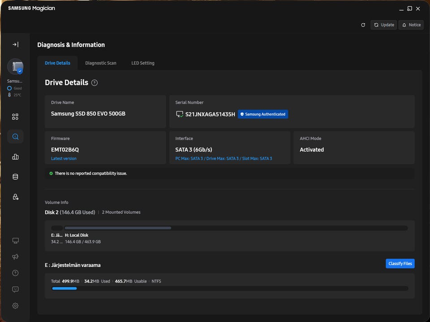Open the Notice button

click(x=411, y=25)
